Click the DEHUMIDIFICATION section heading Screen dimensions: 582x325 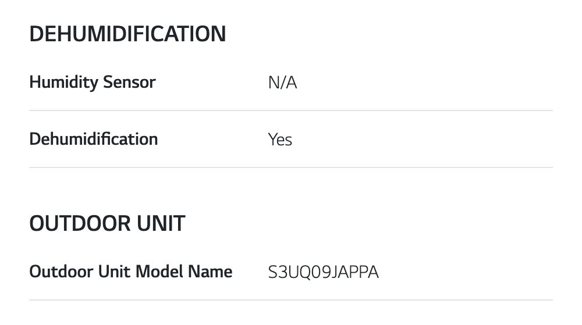[x=127, y=34]
